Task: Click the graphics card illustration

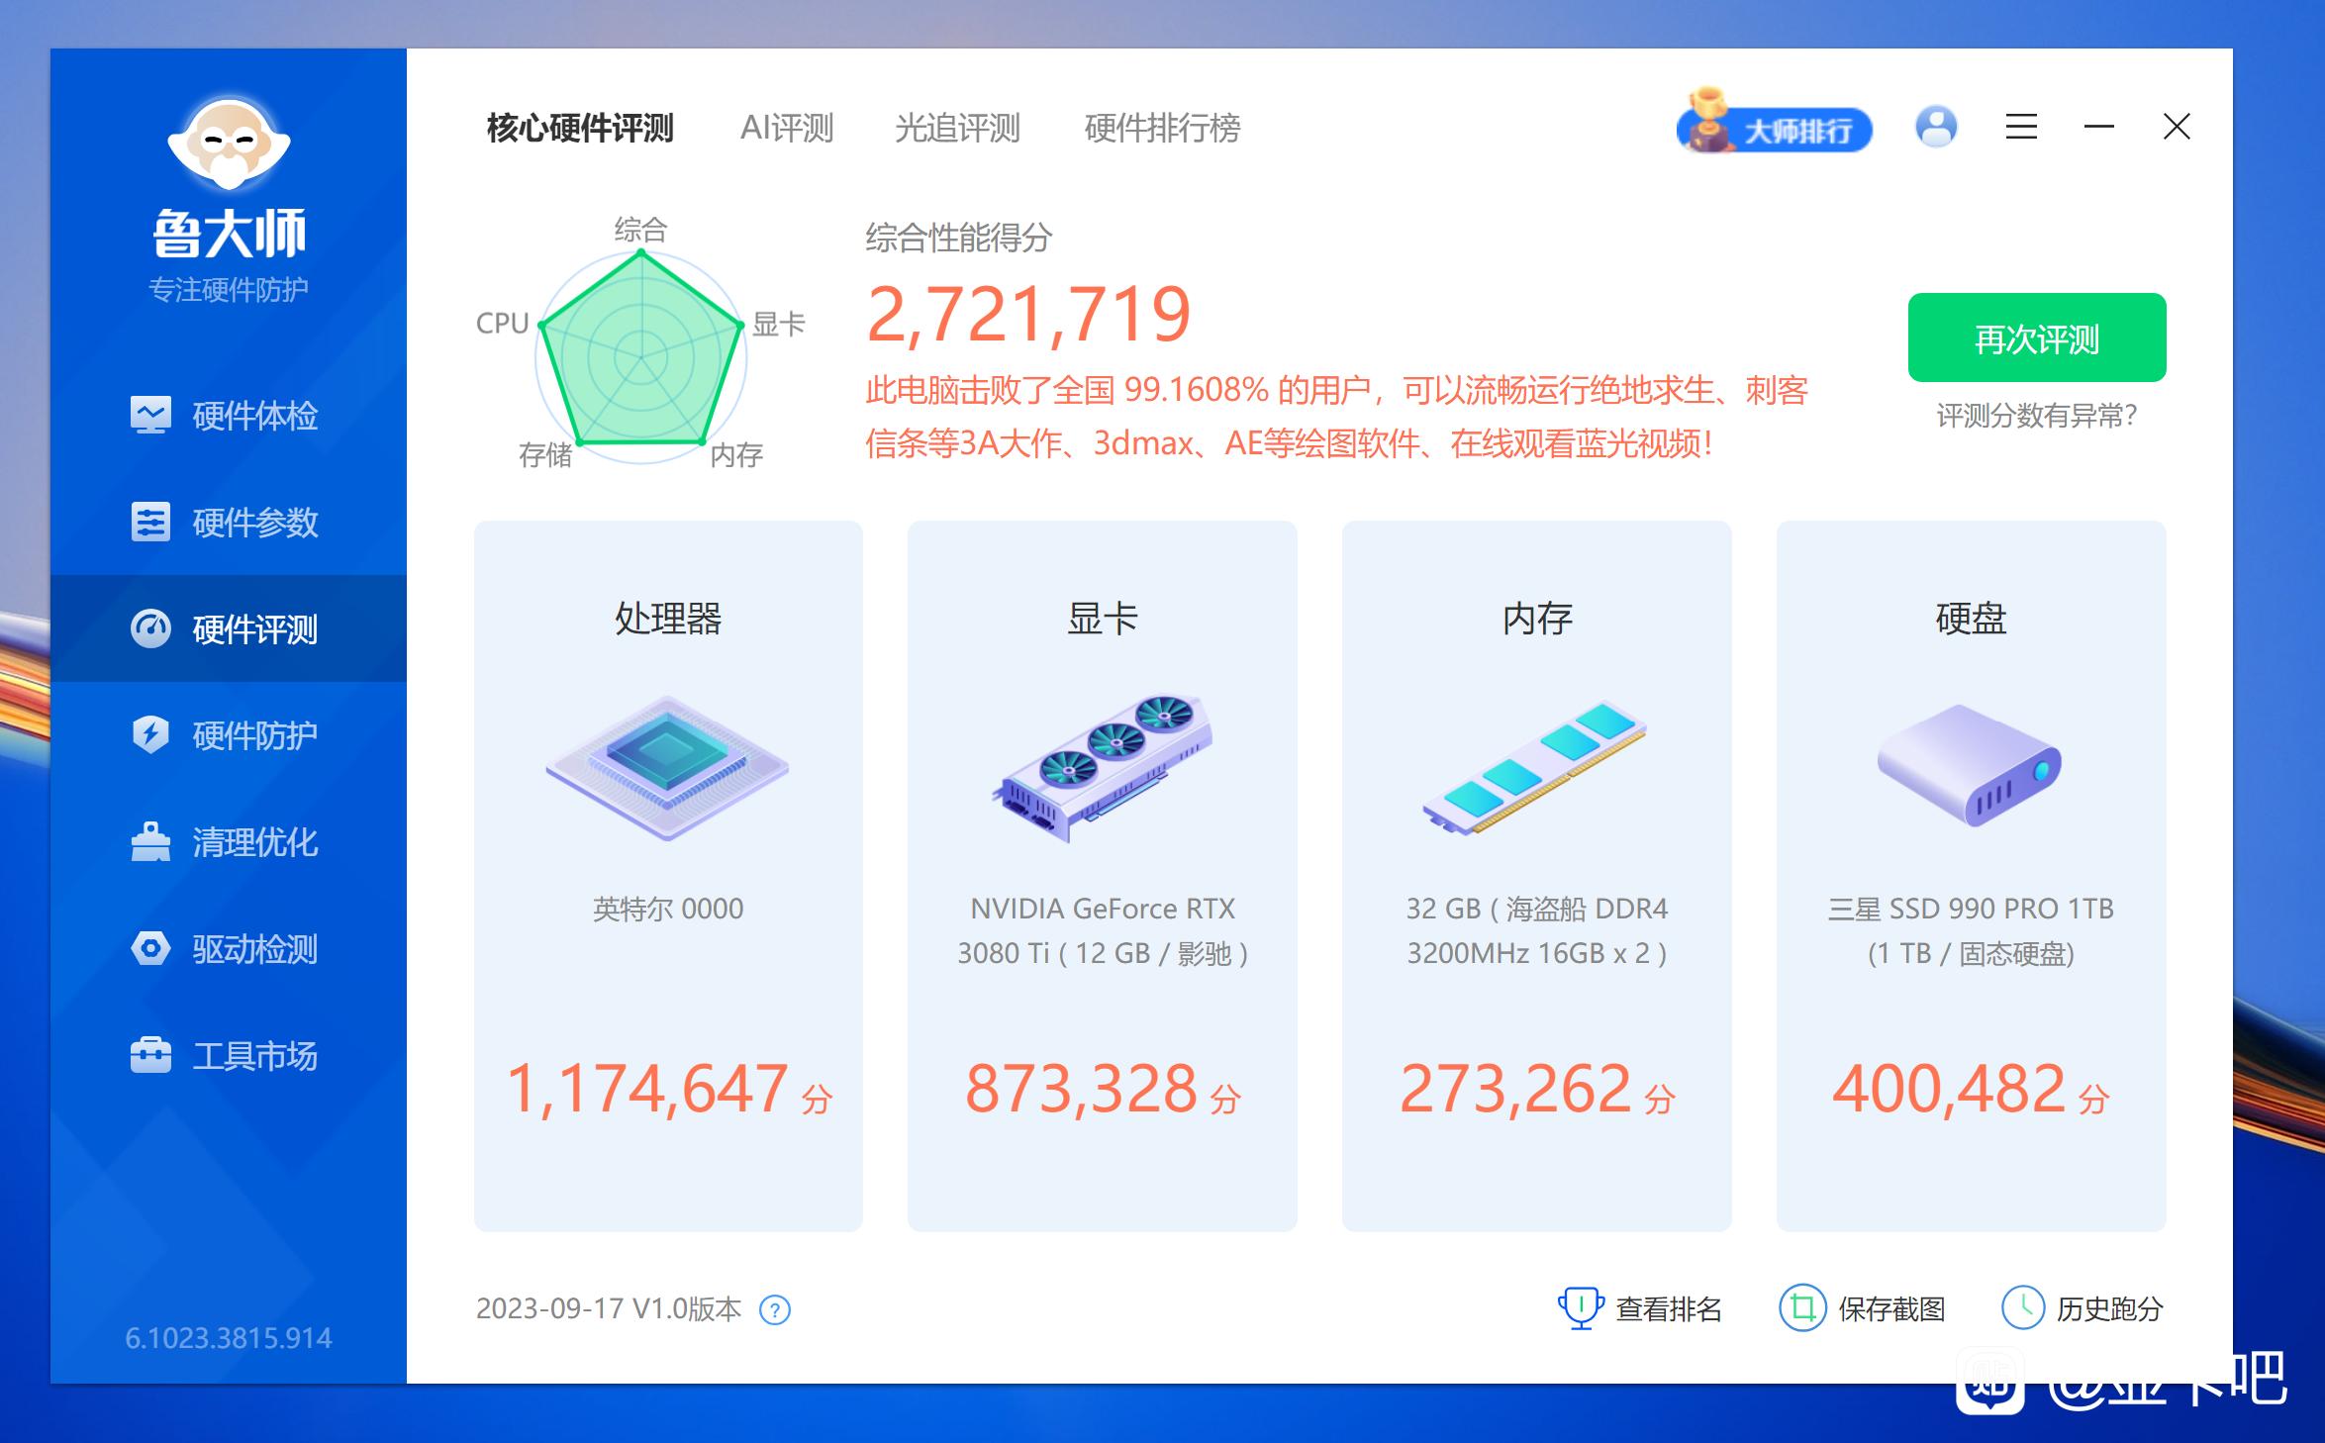Action: tap(1103, 768)
